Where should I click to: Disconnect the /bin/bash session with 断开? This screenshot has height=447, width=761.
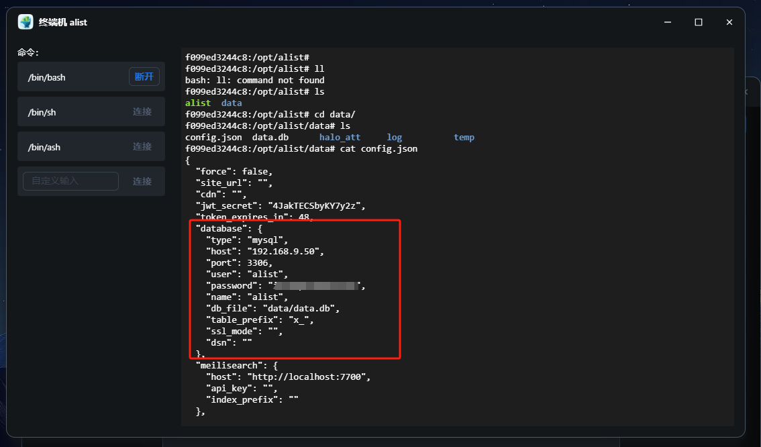click(144, 77)
